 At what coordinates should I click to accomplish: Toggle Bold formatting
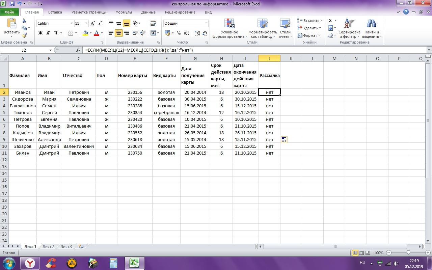pyautogui.click(x=40, y=33)
